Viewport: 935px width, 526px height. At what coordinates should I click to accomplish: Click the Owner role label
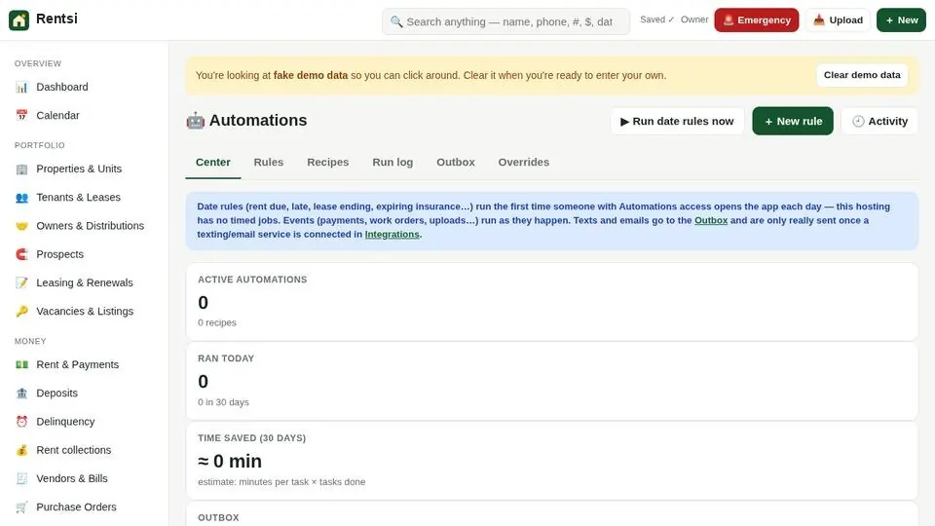(694, 19)
